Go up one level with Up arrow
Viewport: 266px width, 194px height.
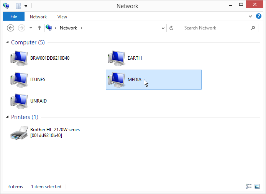click(39, 28)
